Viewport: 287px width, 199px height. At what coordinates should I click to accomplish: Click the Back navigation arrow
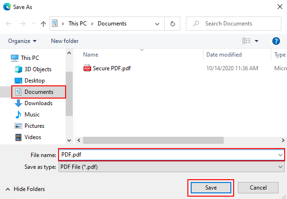[8, 24]
